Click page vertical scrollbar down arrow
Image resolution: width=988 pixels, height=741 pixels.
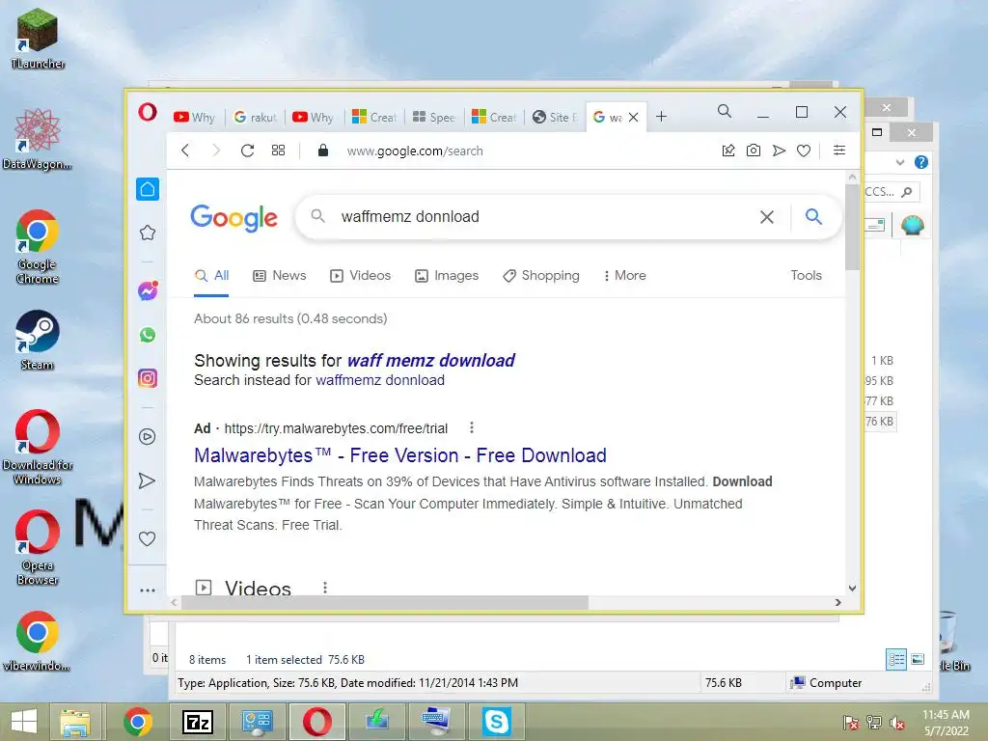pyautogui.click(x=852, y=588)
